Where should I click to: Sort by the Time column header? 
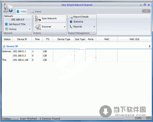(37, 39)
